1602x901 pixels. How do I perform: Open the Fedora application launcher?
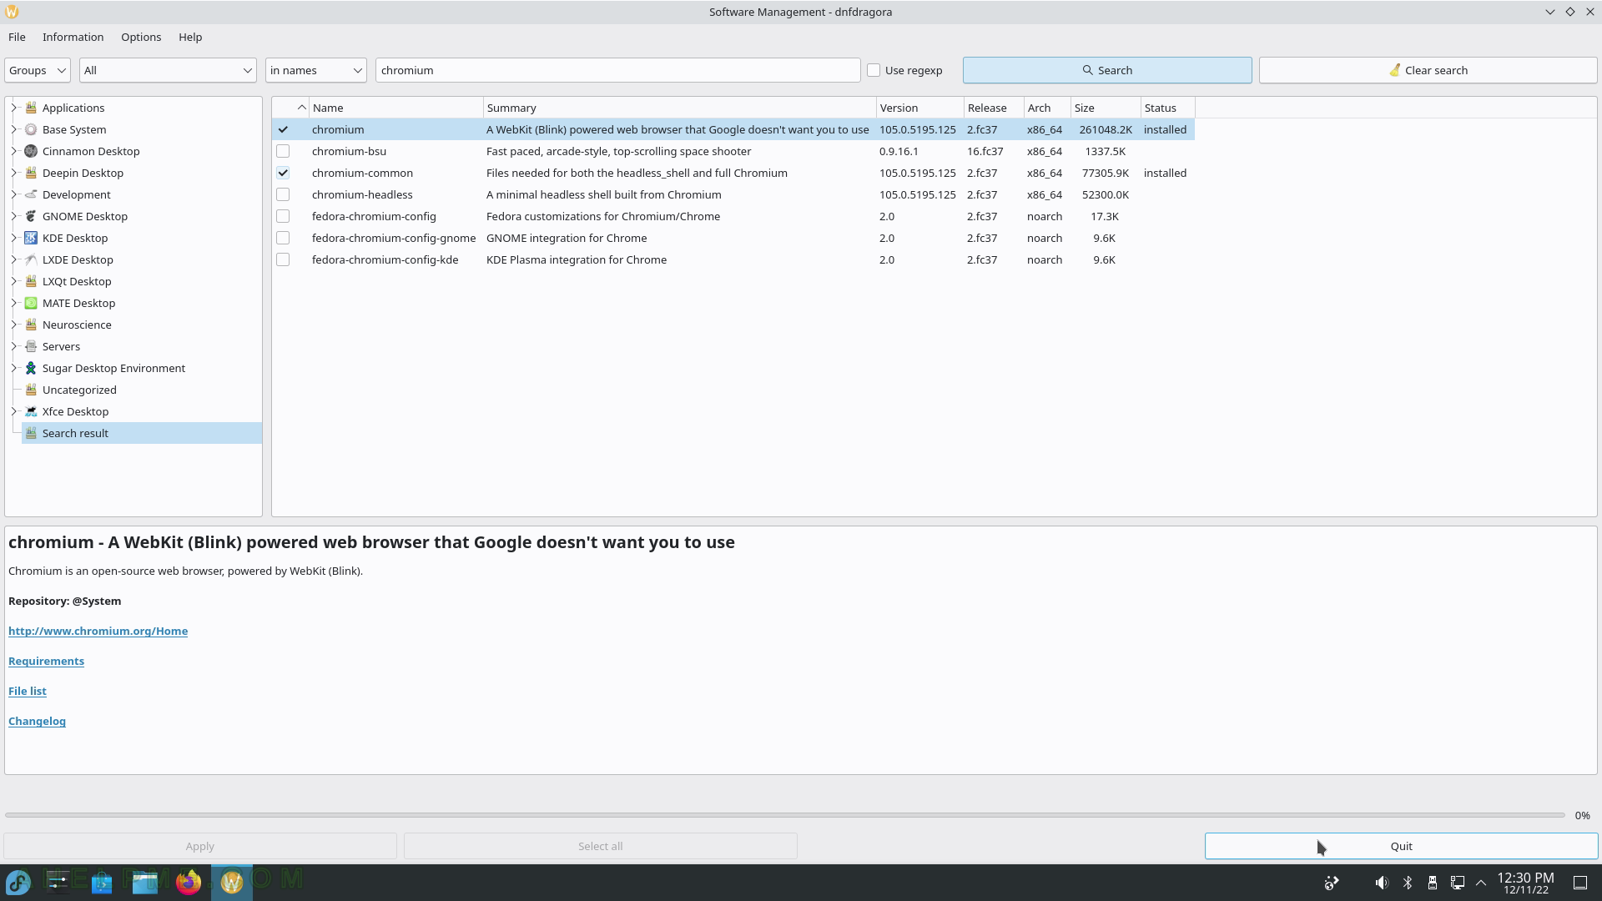coord(18,882)
